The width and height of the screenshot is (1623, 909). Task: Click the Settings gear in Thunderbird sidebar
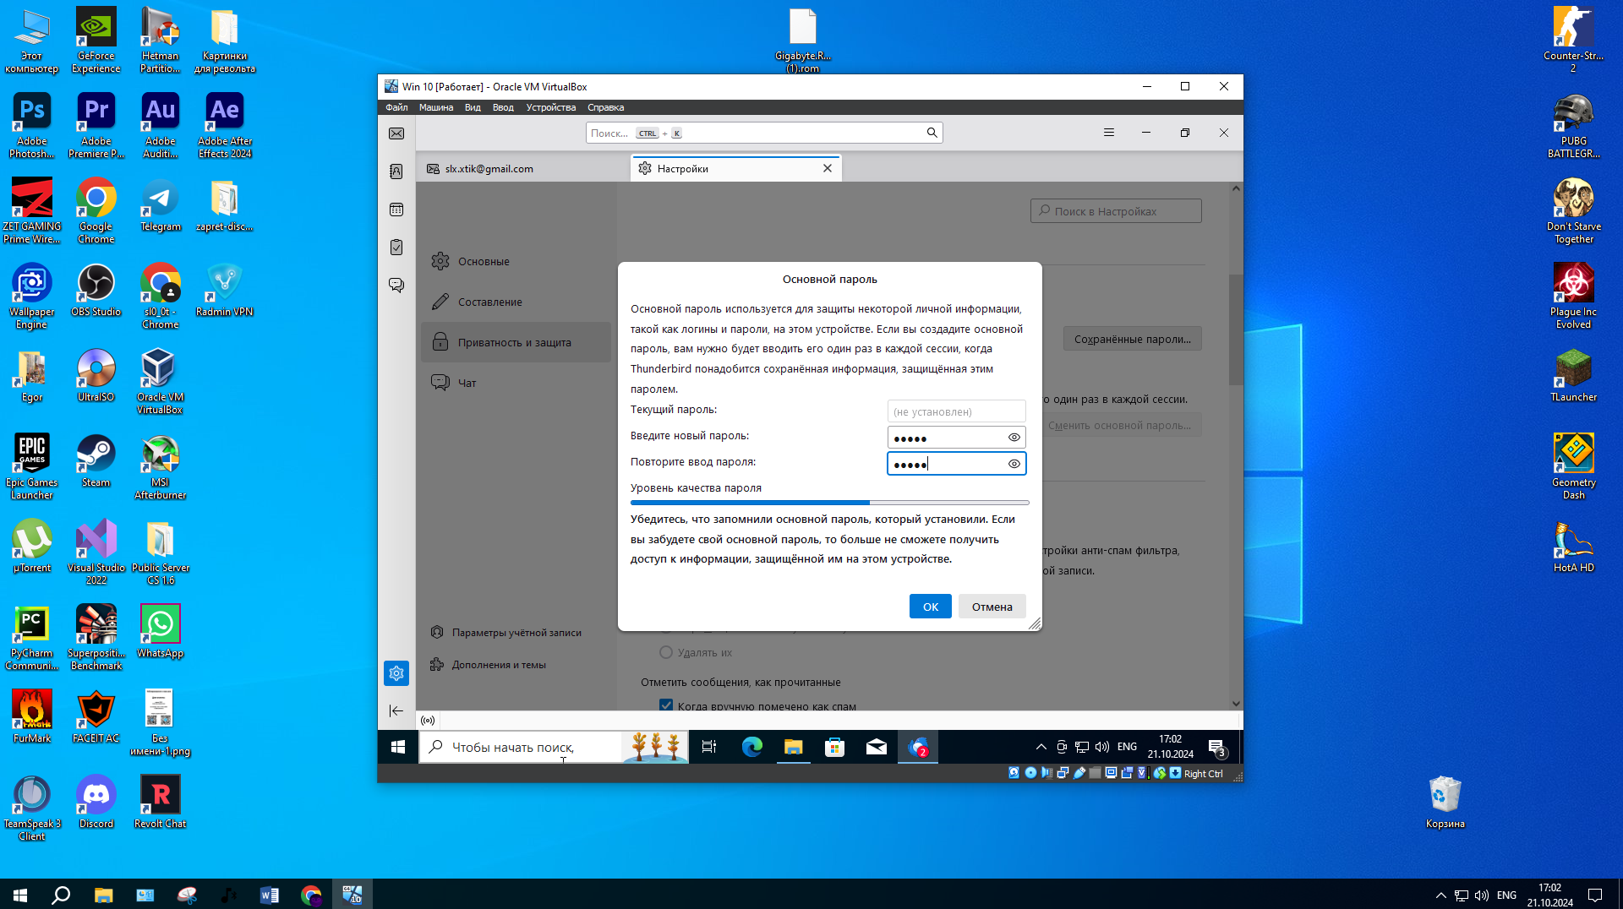(x=396, y=673)
